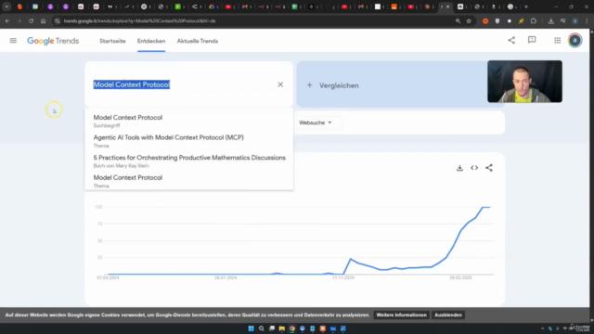
Task: Open the browser extensions puzzle icon
Action: (534, 20)
